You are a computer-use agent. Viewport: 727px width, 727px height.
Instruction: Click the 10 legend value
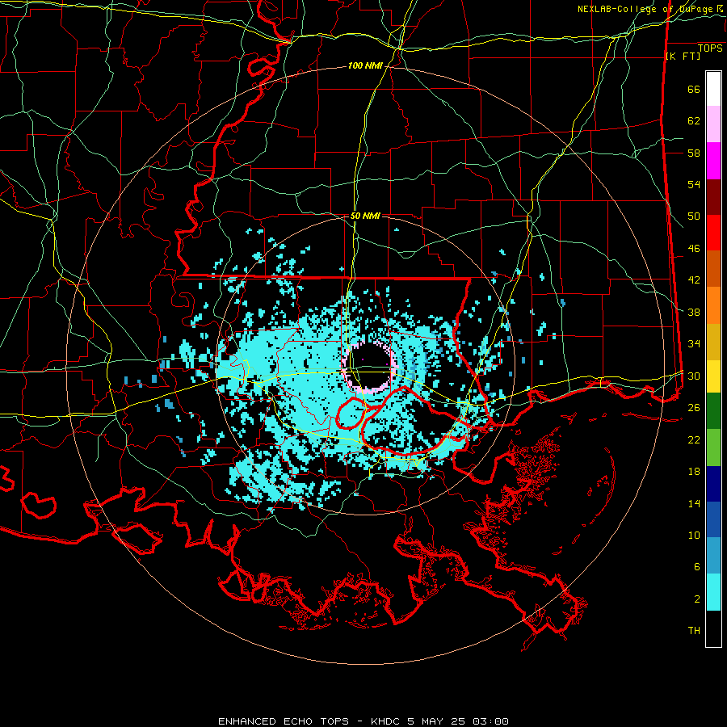click(x=694, y=535)
